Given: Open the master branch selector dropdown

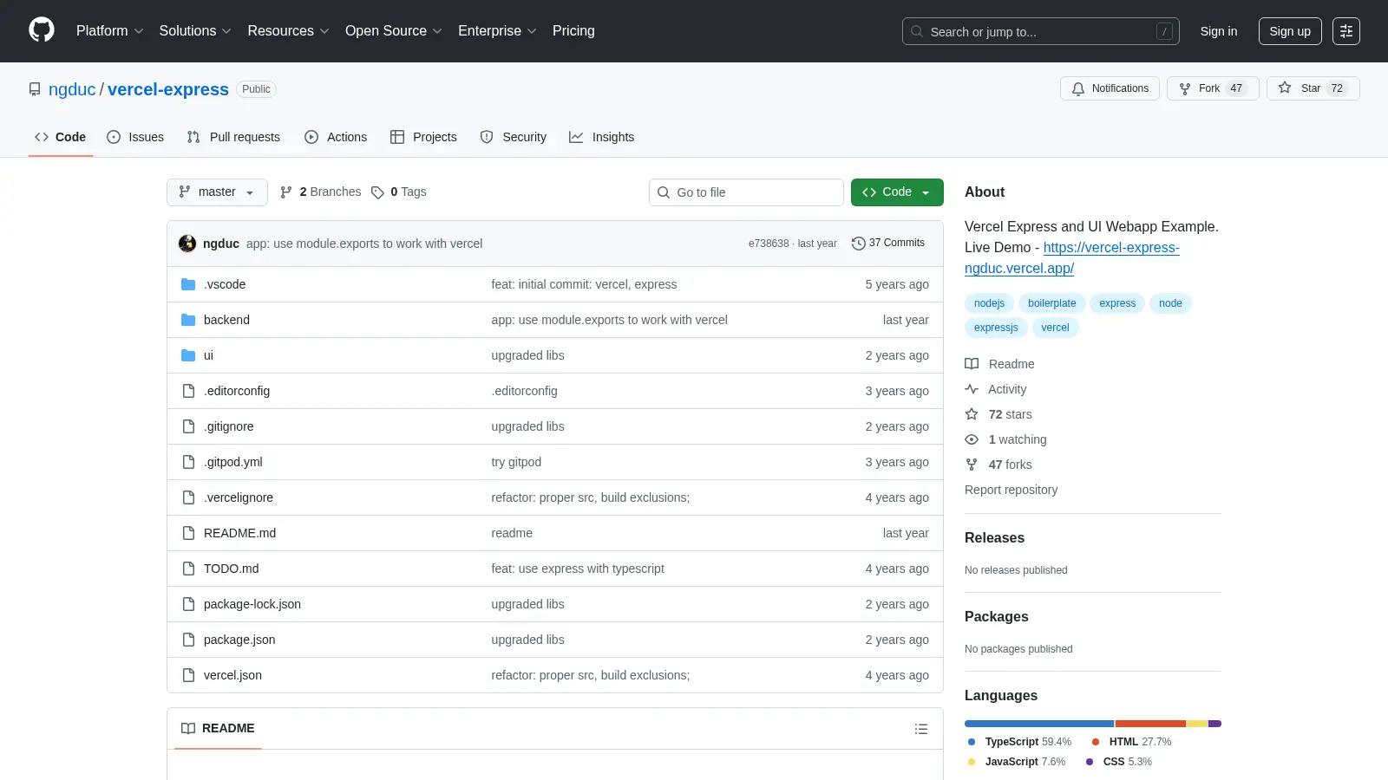Looking at the screenshot, I should click(217, 192).
